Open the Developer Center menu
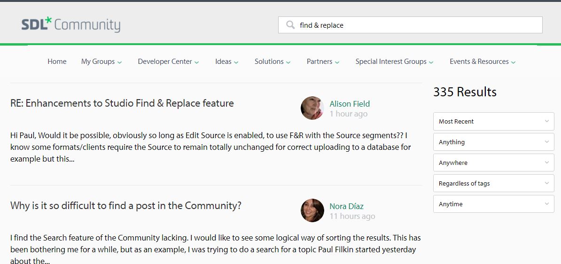This screenshot has width=561, height=264. (x=168, y=62)
